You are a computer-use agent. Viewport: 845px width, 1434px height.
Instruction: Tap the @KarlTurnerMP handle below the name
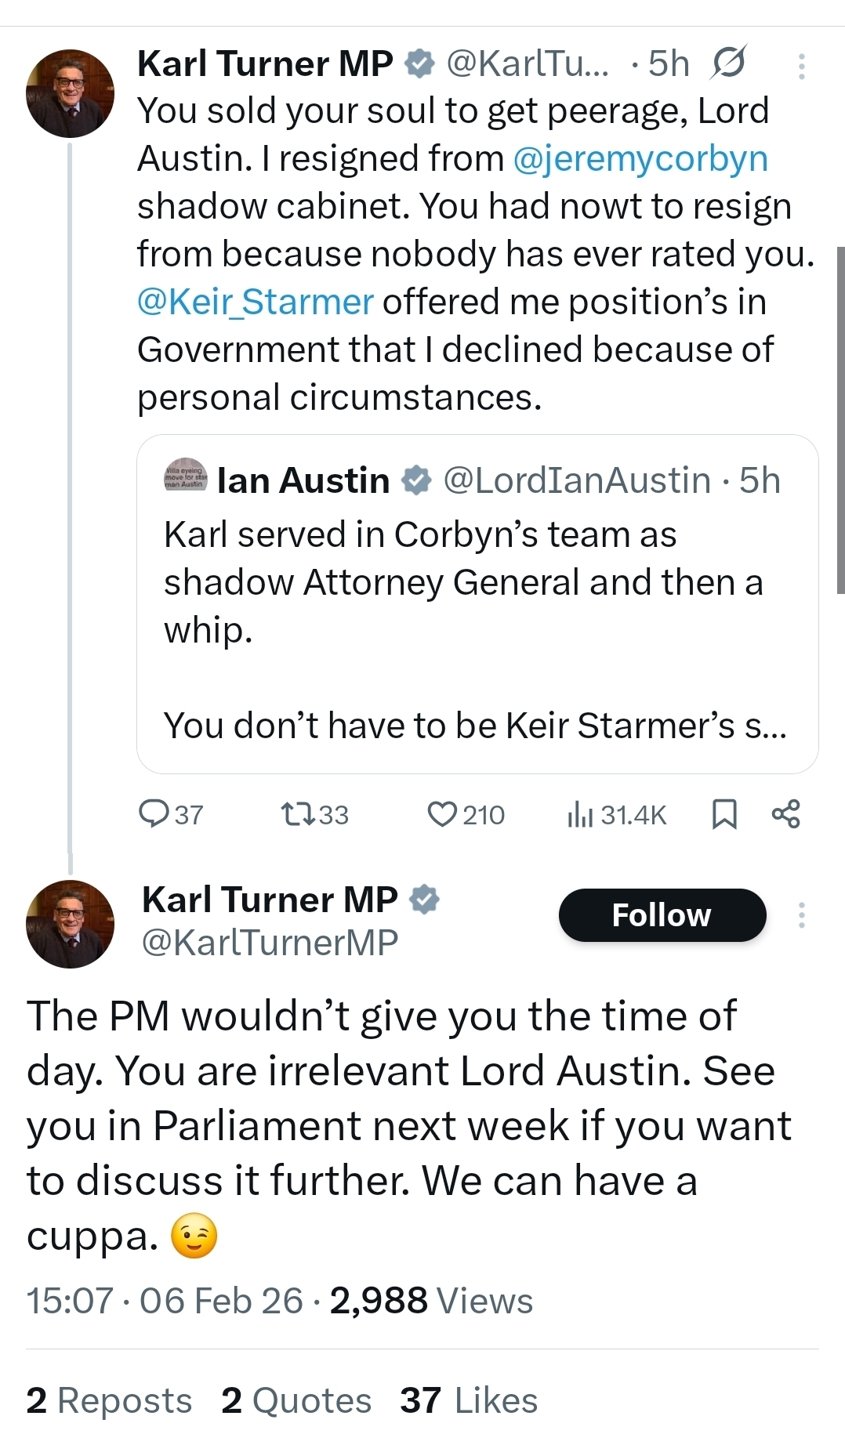click(270, 943)
